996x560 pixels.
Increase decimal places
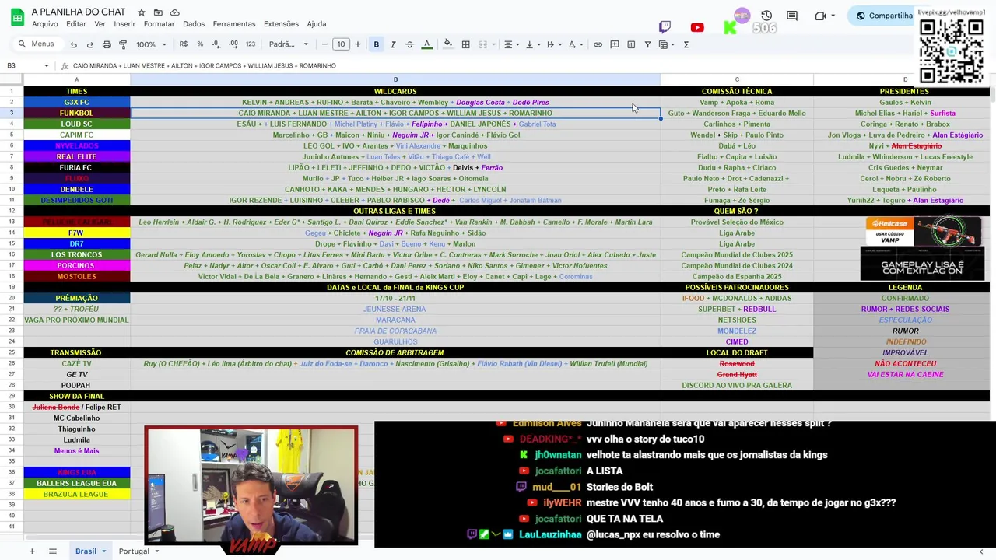pos(233,44)
